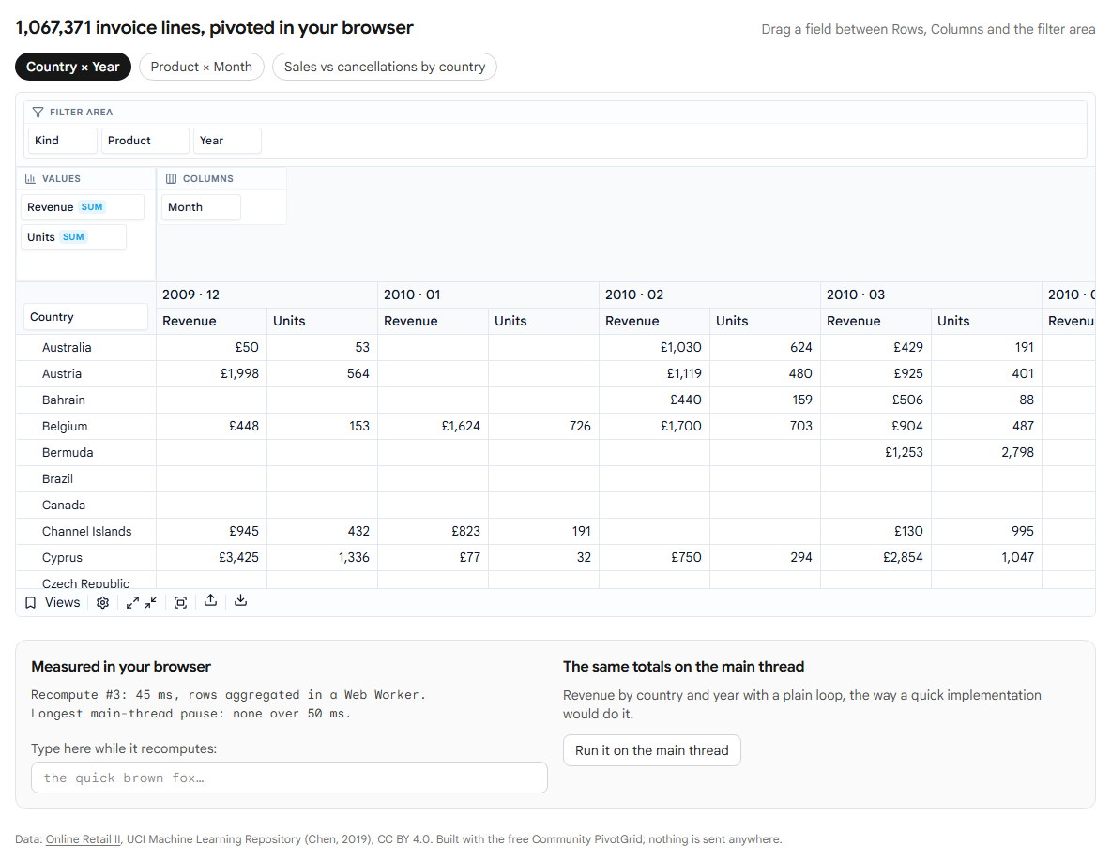The width and height of the screenshot is (1111, 861).
Task: Click the 2010 · 03 column group header
Action: point(931,295)
